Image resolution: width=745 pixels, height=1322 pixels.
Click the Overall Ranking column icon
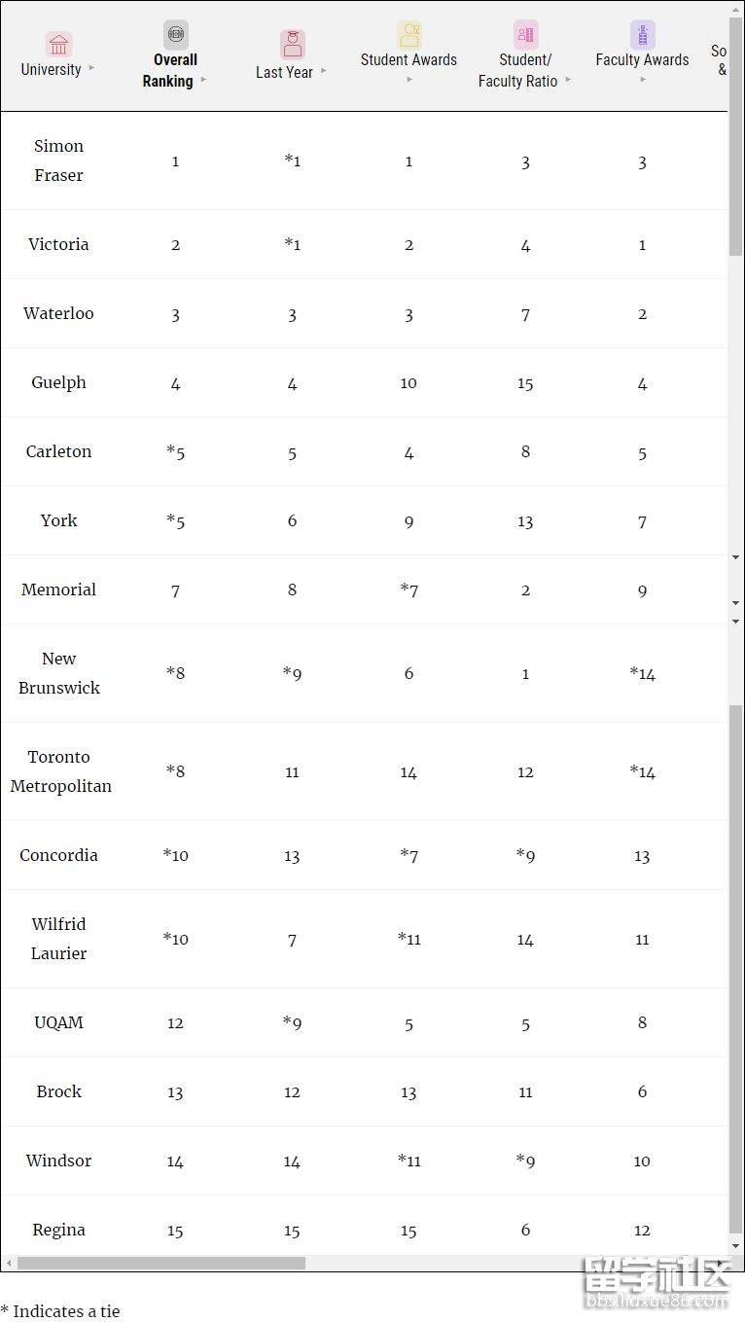[x=176, y=34]
